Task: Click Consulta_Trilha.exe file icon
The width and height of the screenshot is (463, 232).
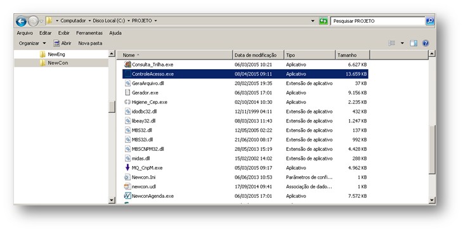Action: point(127,65)
